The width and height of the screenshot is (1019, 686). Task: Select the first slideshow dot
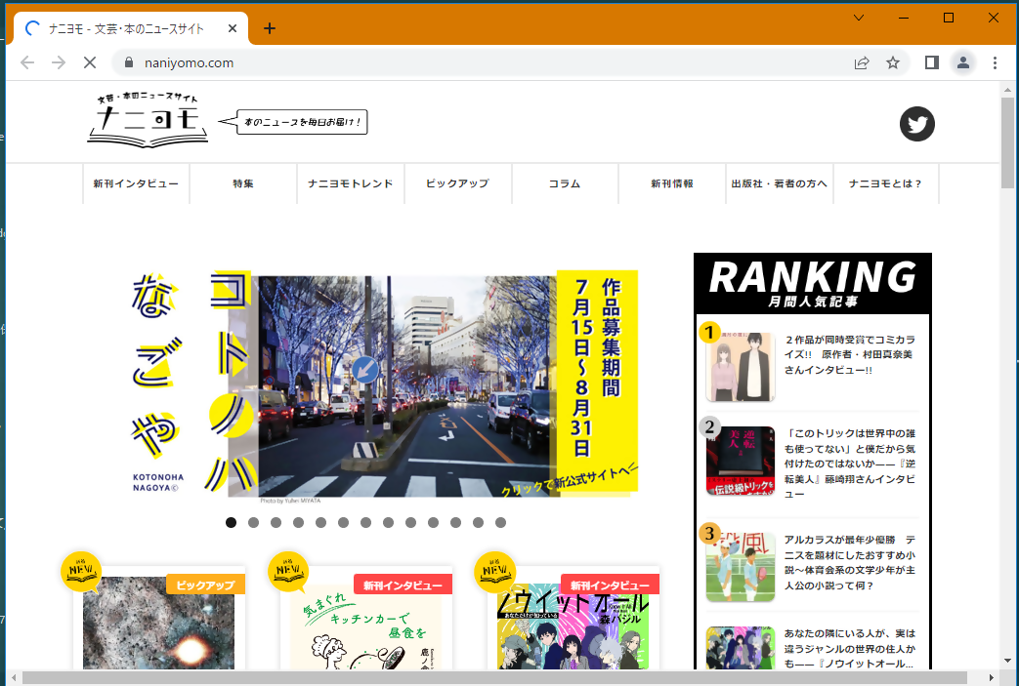pyautogui.click(x=231, y=522)
